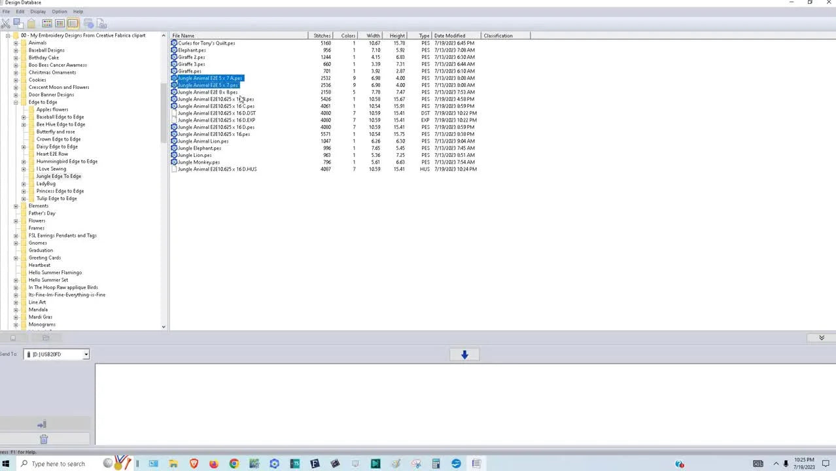The image size is (836, 471).
Task: Select the Jungle Monkey.pes file
Action: pos(199,162)
